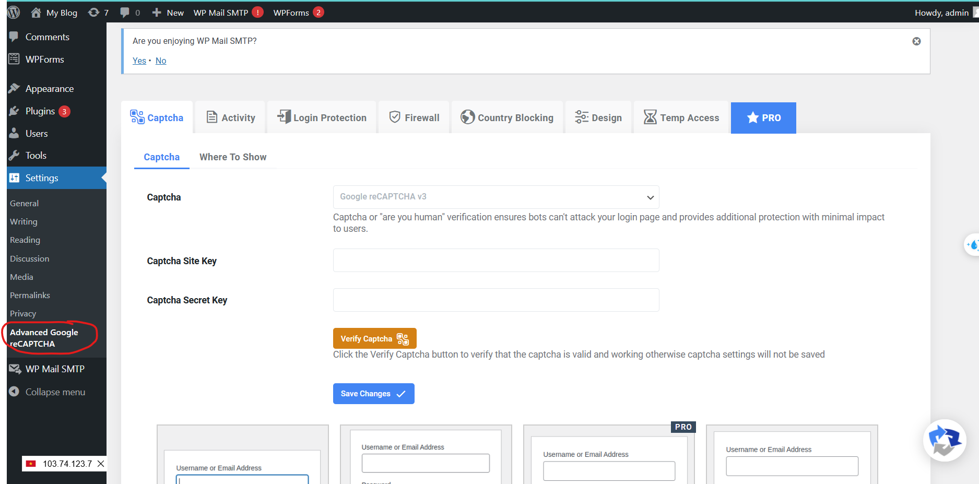Focus the Captcha Secret Key field
This screenshot has height=484, width=979.
[x=496, y=300]
